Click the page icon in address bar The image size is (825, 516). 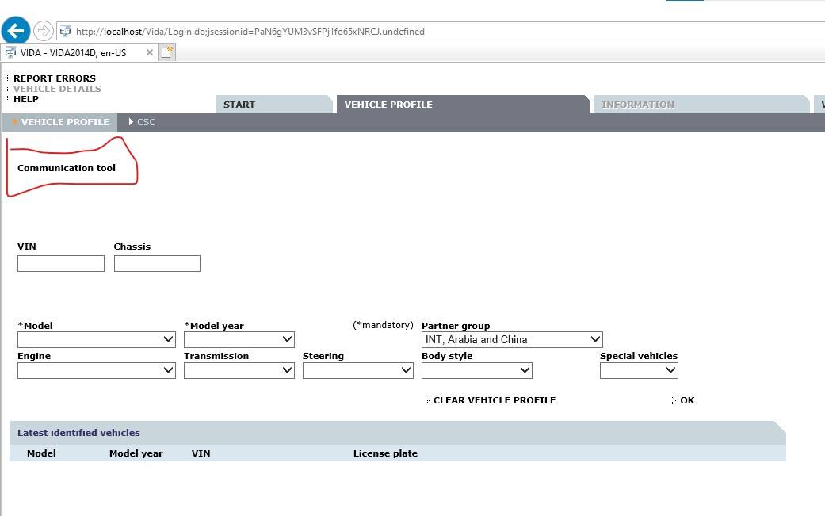point(65,32)
